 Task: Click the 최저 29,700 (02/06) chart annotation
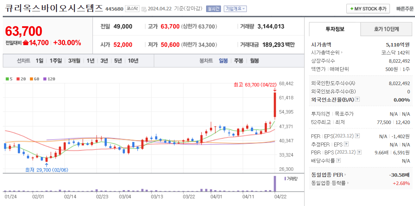(x=46, y=169)
